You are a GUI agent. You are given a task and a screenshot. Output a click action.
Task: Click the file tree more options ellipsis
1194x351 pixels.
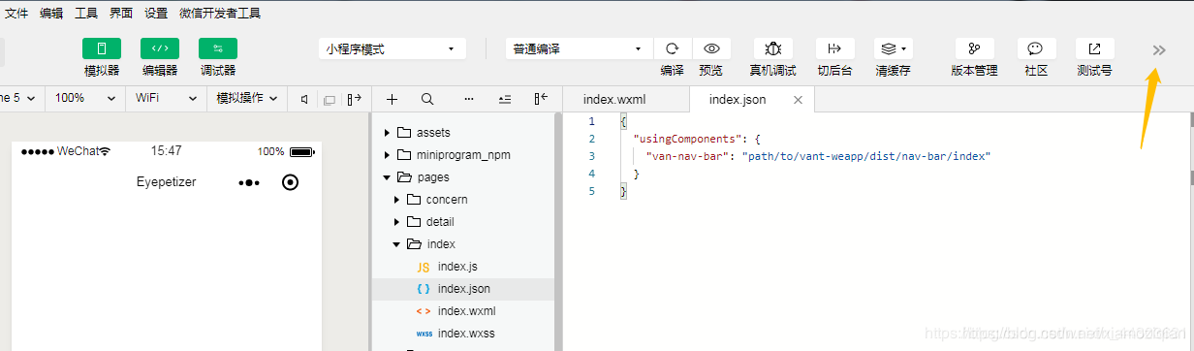(469, 99)
